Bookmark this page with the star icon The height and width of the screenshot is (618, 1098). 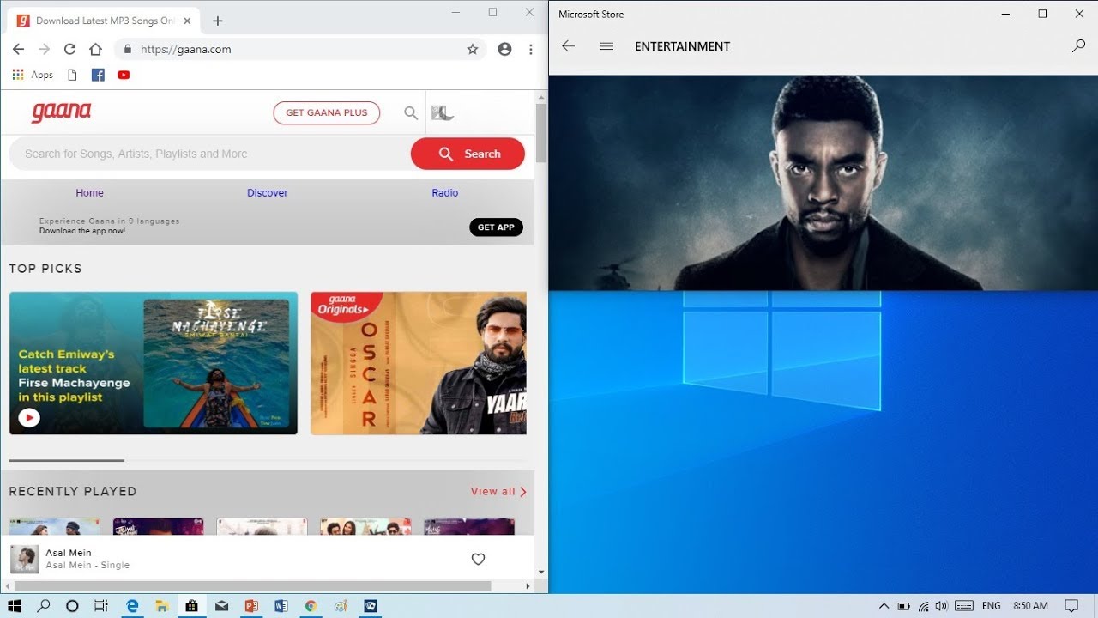[473, 49]
